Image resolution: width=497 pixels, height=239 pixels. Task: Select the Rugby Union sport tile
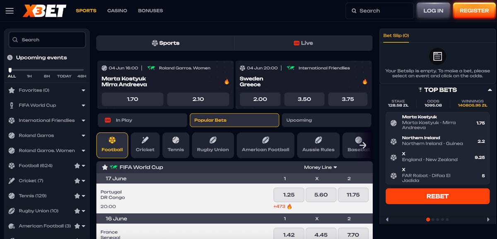coord(213,145)
